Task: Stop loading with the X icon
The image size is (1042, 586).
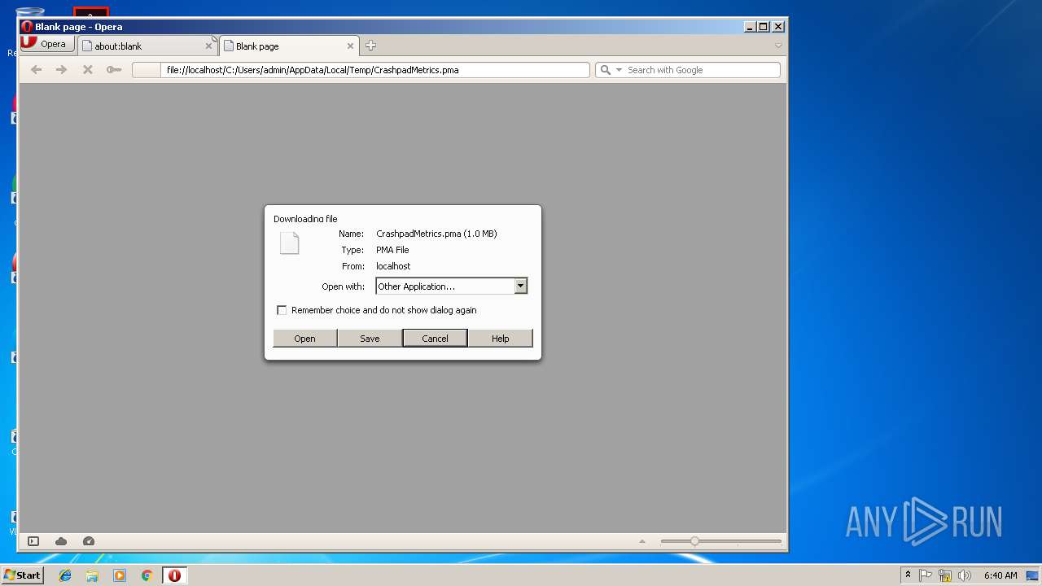Action: click(x=87, y=70)
